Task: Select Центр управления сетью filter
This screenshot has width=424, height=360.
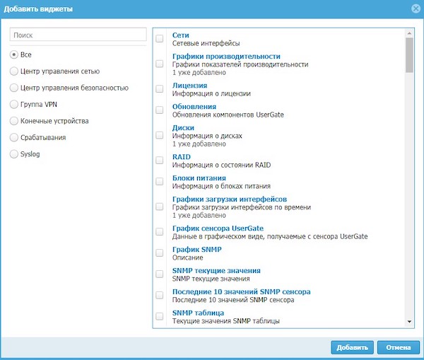Action: (x=14, y=71)
